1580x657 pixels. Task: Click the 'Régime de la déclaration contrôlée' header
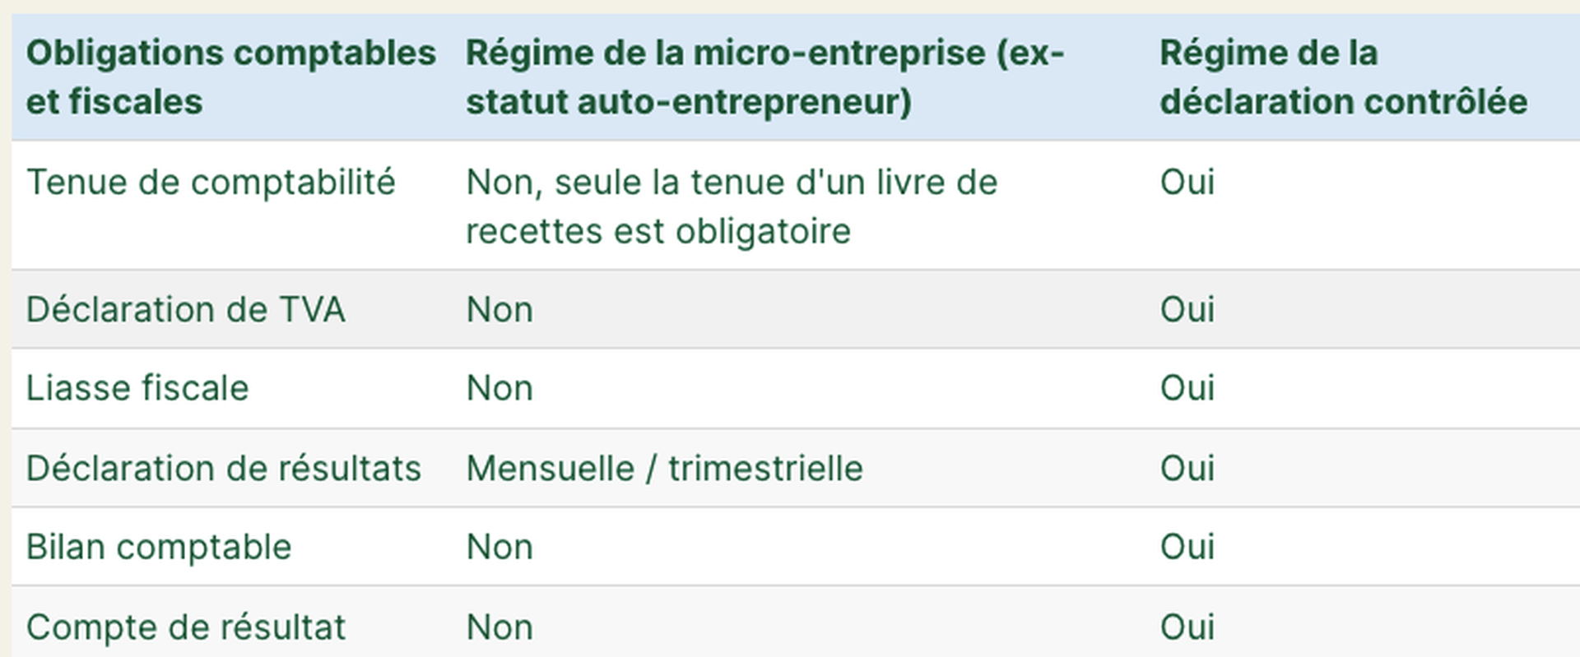[1343, 77]
